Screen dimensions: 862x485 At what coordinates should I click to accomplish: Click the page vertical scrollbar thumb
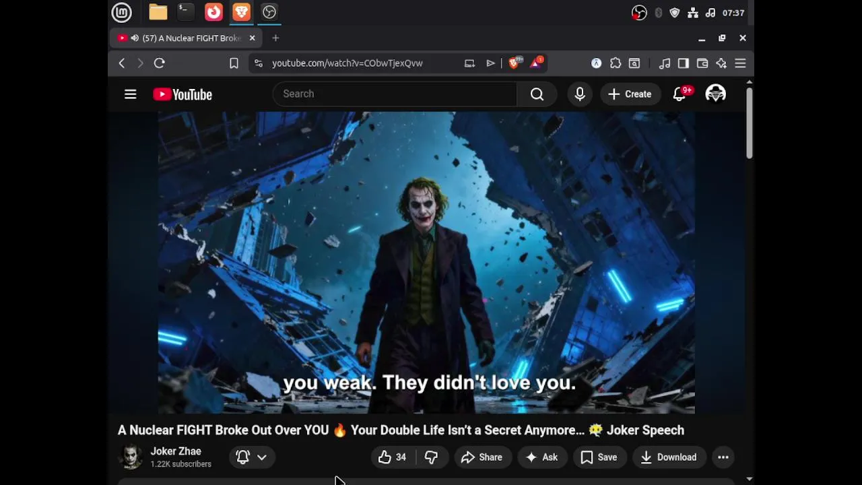pyautogui.click(x=749, y=123)
